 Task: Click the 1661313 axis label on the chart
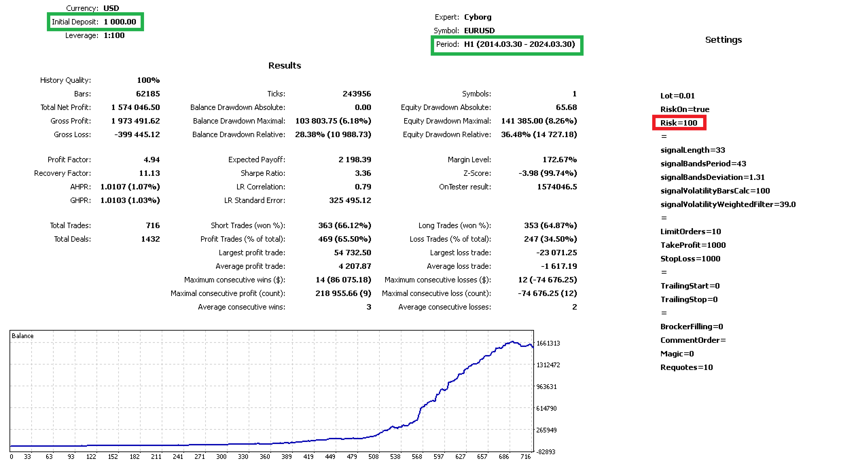click(548, 344)
